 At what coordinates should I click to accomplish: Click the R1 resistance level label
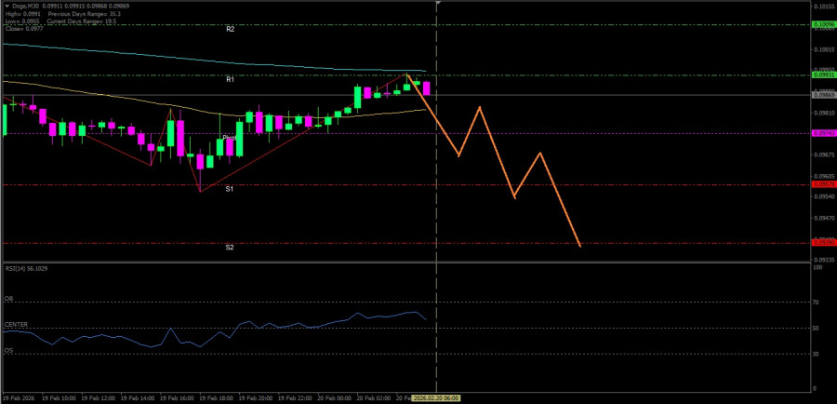click(230, 80)
